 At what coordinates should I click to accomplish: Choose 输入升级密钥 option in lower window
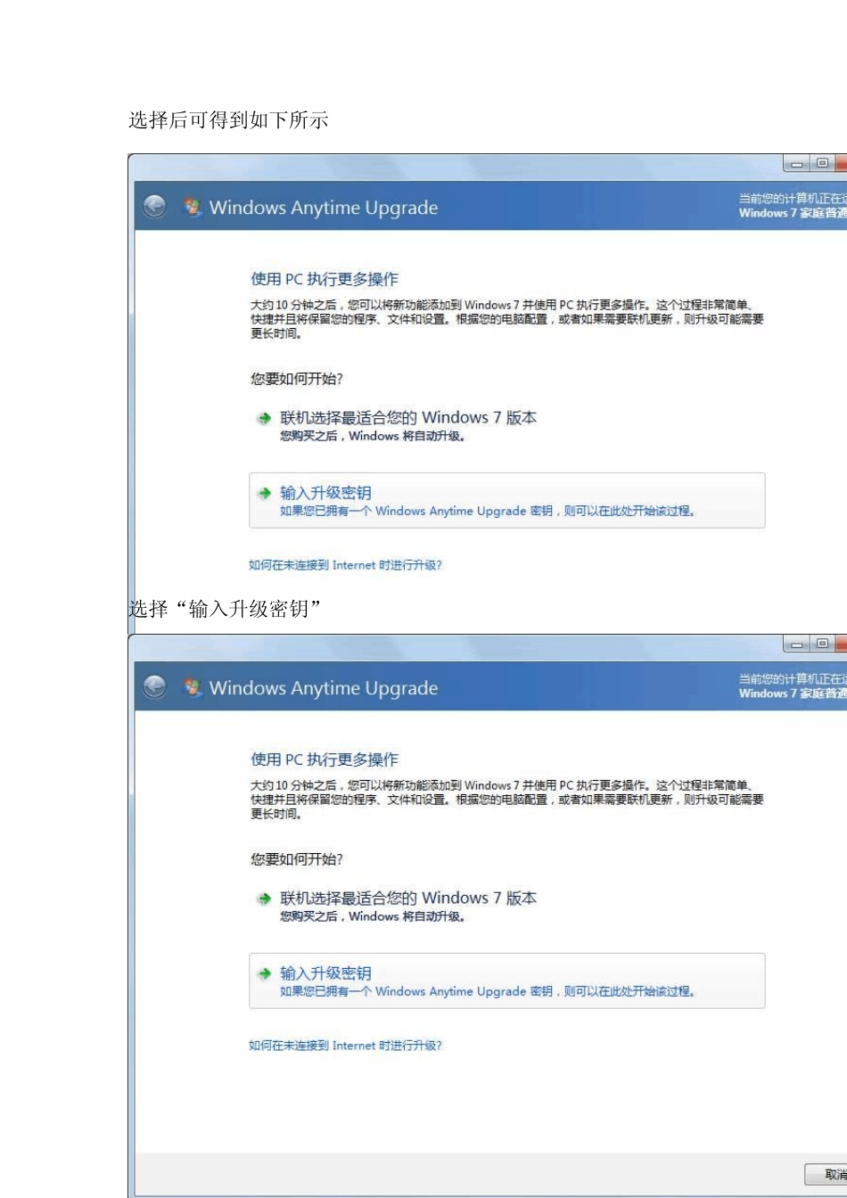pyautogui.click(x=506, y=981)
